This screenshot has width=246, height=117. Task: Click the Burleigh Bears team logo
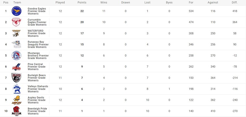click(x=16, y=78)
